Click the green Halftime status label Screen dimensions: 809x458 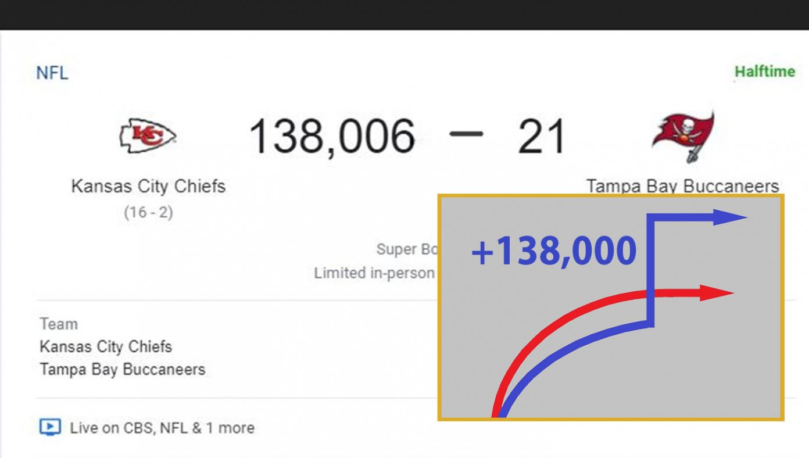click(765, 71)
